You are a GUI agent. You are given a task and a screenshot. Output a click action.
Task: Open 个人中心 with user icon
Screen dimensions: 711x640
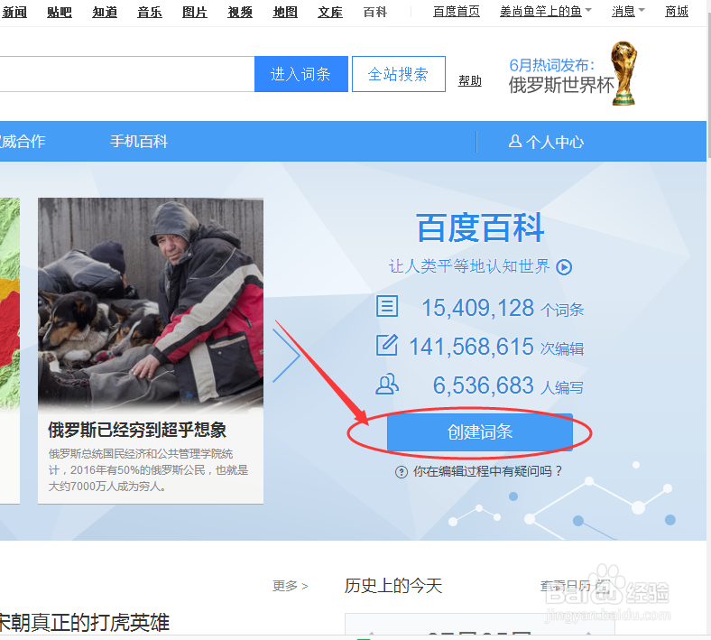[x=546, y=142]
